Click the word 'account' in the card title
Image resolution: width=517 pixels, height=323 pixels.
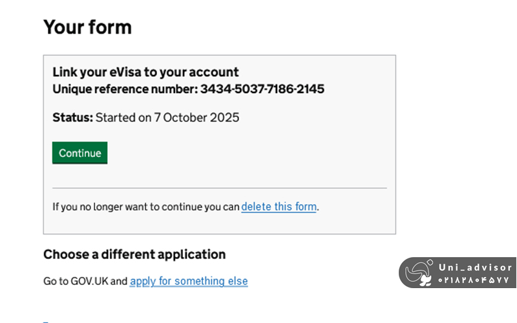tap(215, 72)
